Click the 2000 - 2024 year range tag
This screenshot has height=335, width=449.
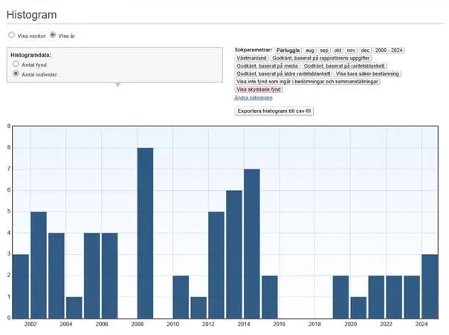click(x=389, y=50)
